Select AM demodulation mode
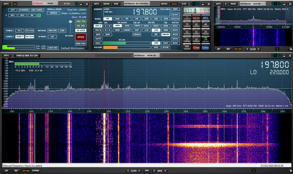 108,19
